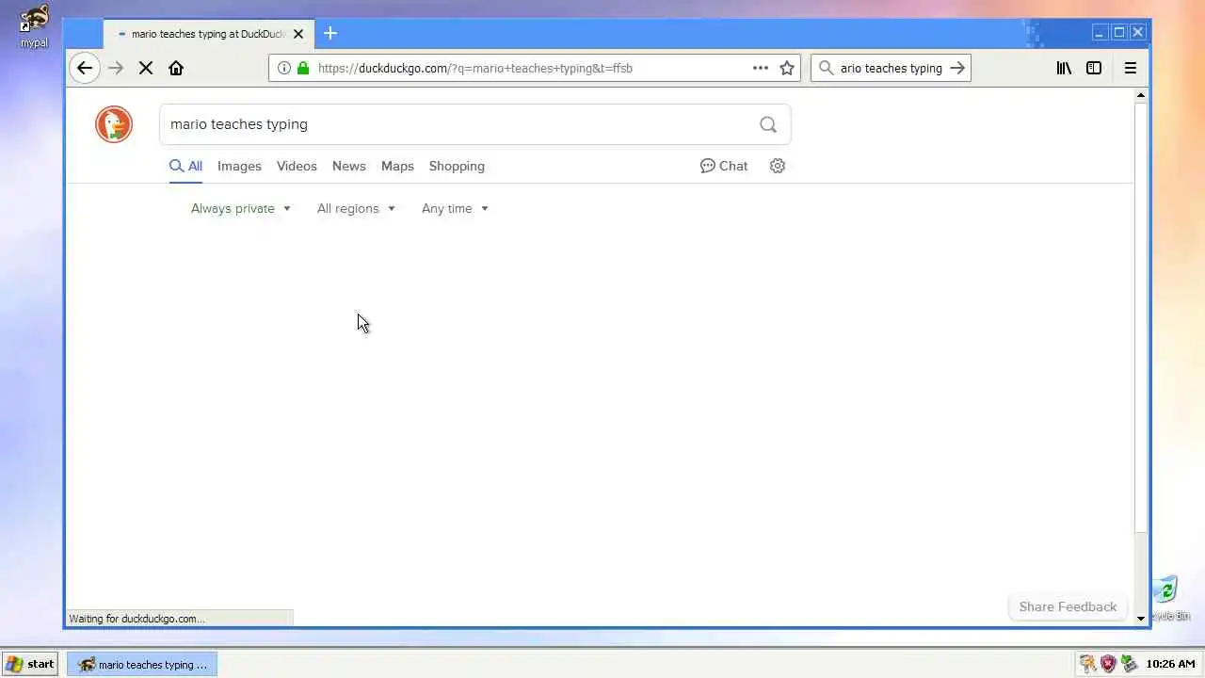
Task: Open DuckDuckGo settings gear icon
Action: coord(778,166)
